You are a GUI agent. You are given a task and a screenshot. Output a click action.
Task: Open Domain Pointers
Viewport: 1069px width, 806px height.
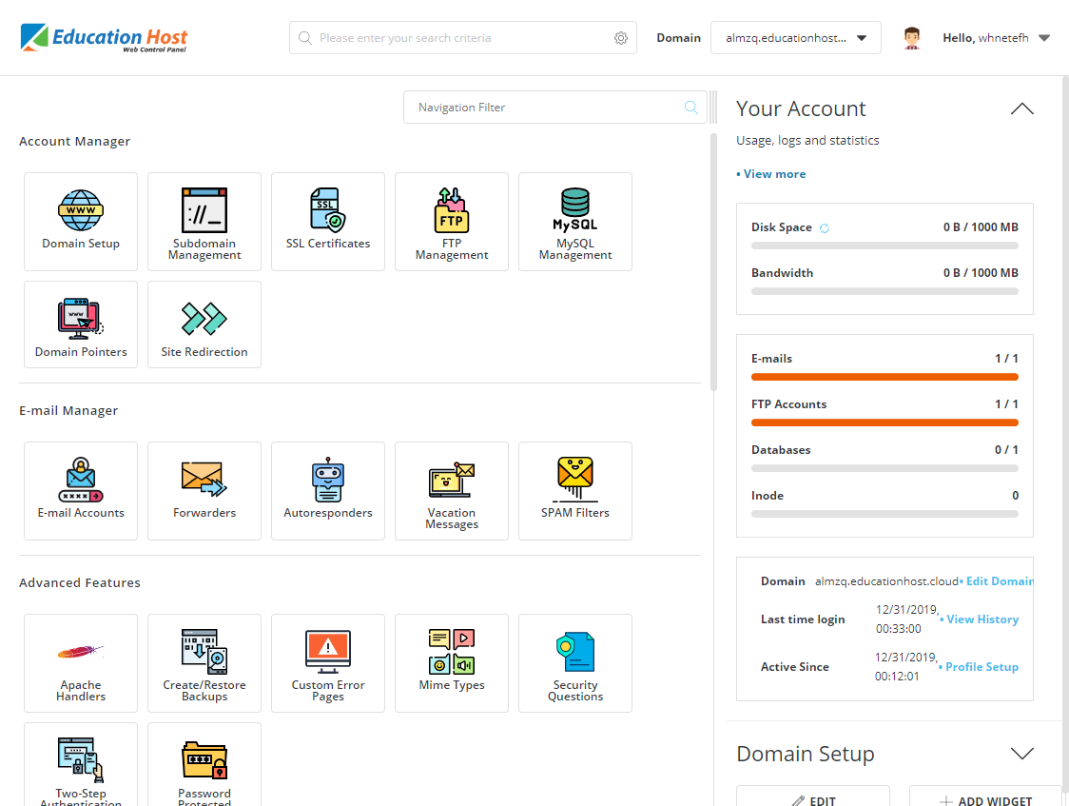[81, 324]
